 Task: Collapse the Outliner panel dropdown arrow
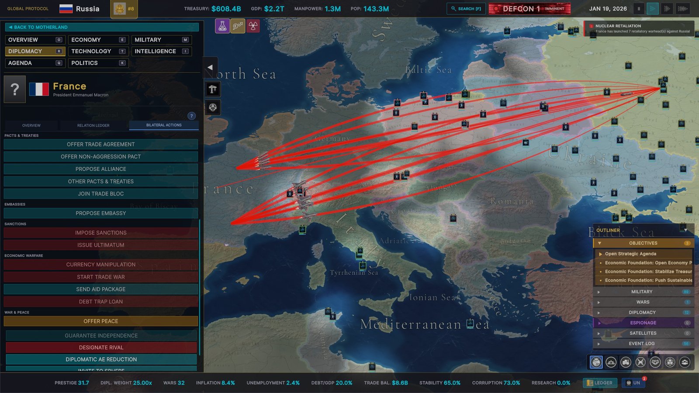click(x=685, y=230)
